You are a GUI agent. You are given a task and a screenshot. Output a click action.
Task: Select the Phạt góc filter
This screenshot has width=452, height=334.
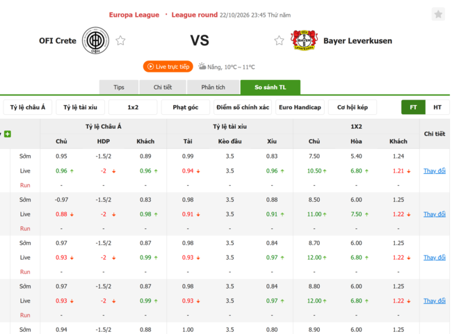(186, 107)
